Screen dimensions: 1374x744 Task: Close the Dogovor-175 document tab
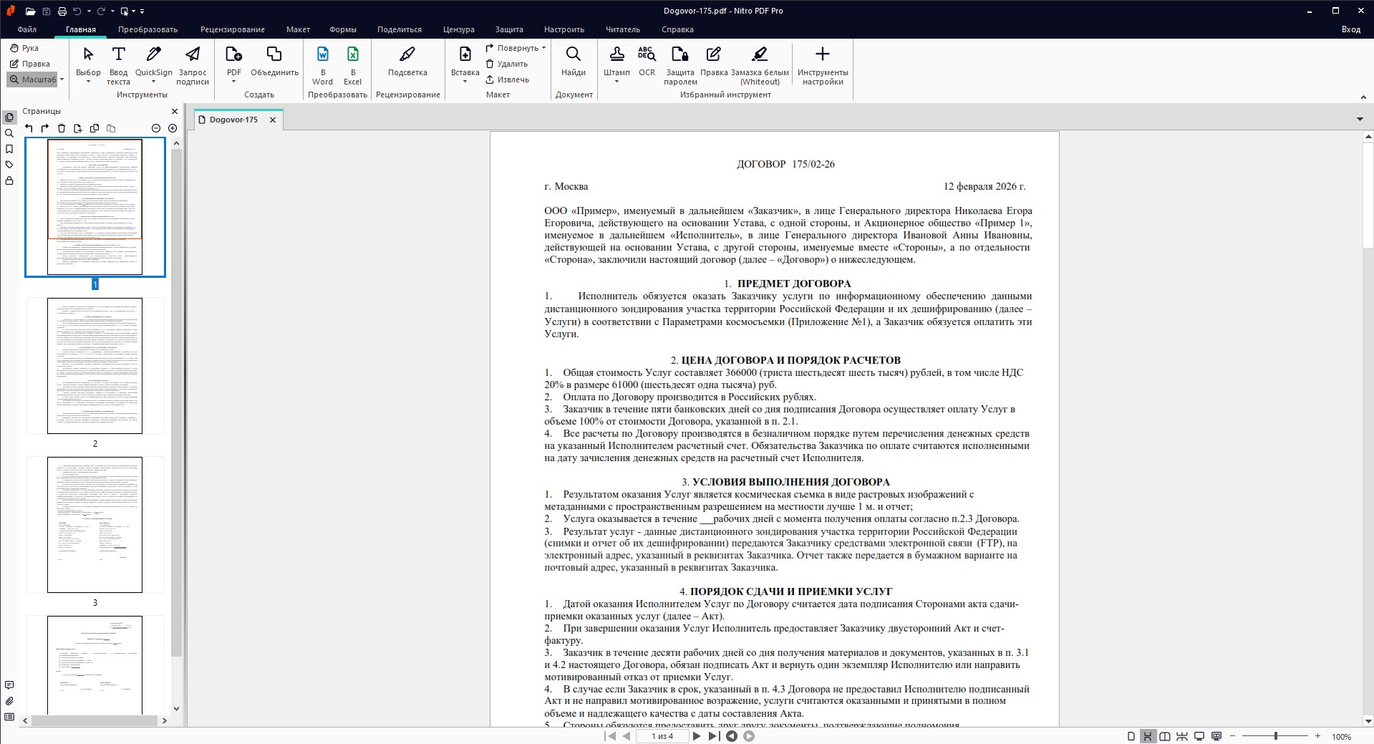tap(272, 120)
